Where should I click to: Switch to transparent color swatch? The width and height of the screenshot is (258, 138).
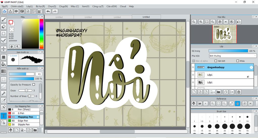(x=12, y=29)
